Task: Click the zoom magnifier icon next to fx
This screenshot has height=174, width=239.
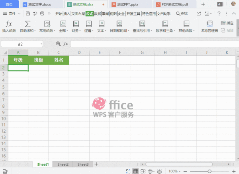Action: pos(59,44)
